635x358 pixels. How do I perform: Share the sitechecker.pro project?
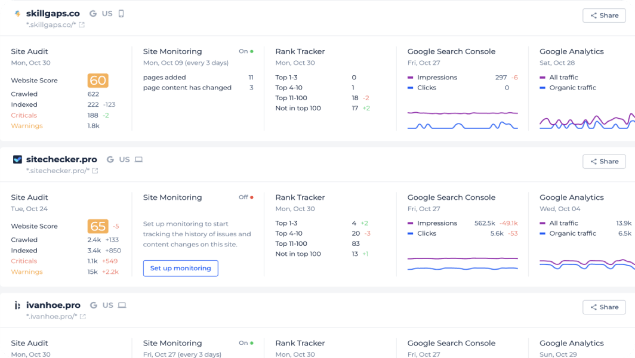604,161
